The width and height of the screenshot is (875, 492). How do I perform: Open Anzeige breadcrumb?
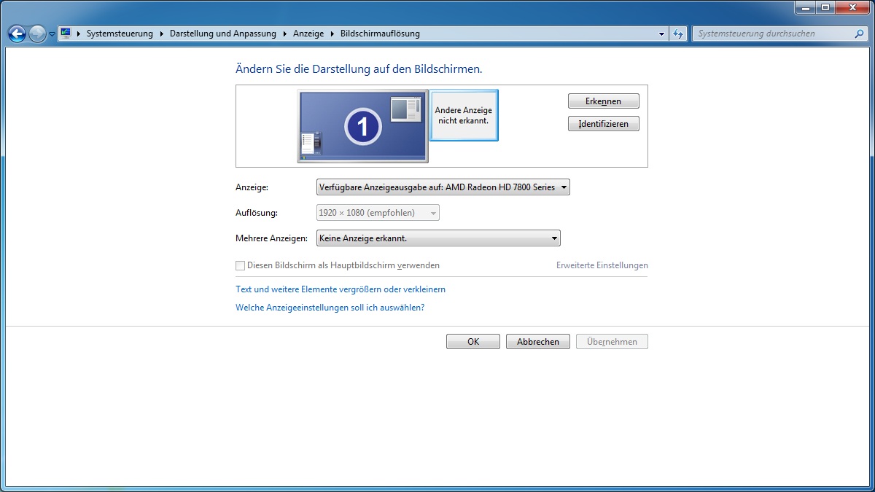308,34
